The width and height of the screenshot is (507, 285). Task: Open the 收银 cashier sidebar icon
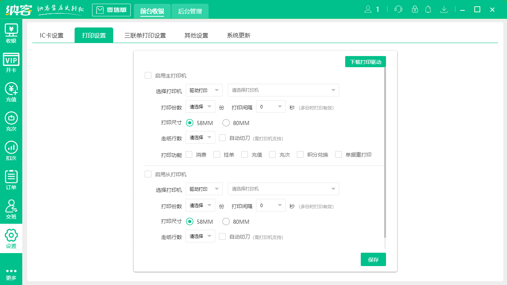coord(11,33)
